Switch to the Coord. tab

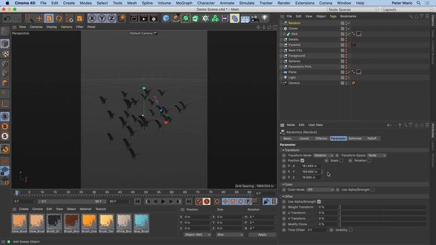coord(305,138)
